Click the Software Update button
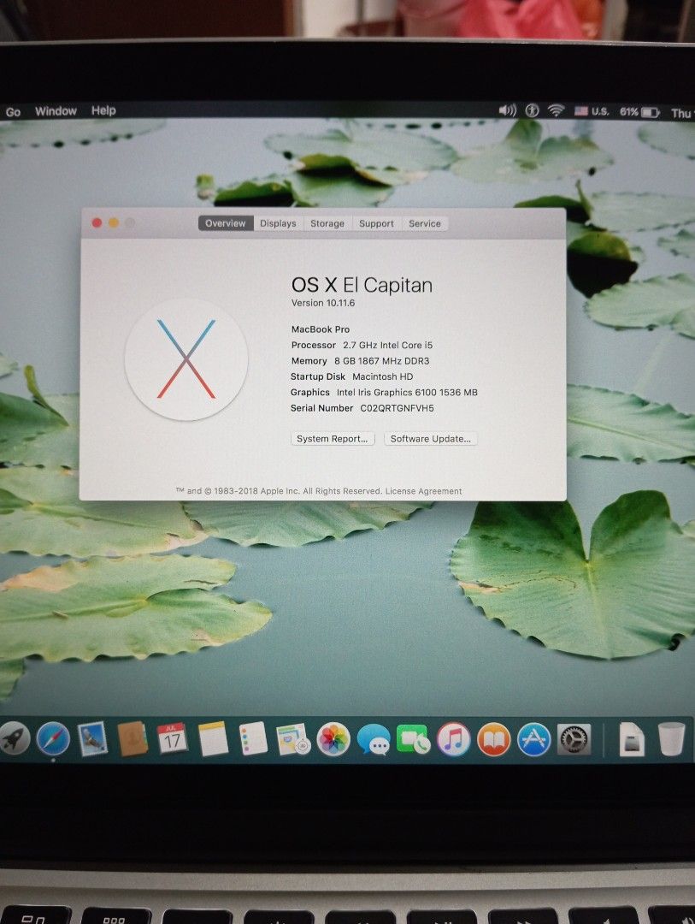This screenshot has height=924, width=695. pyautogui.click(x=431, y=438)
